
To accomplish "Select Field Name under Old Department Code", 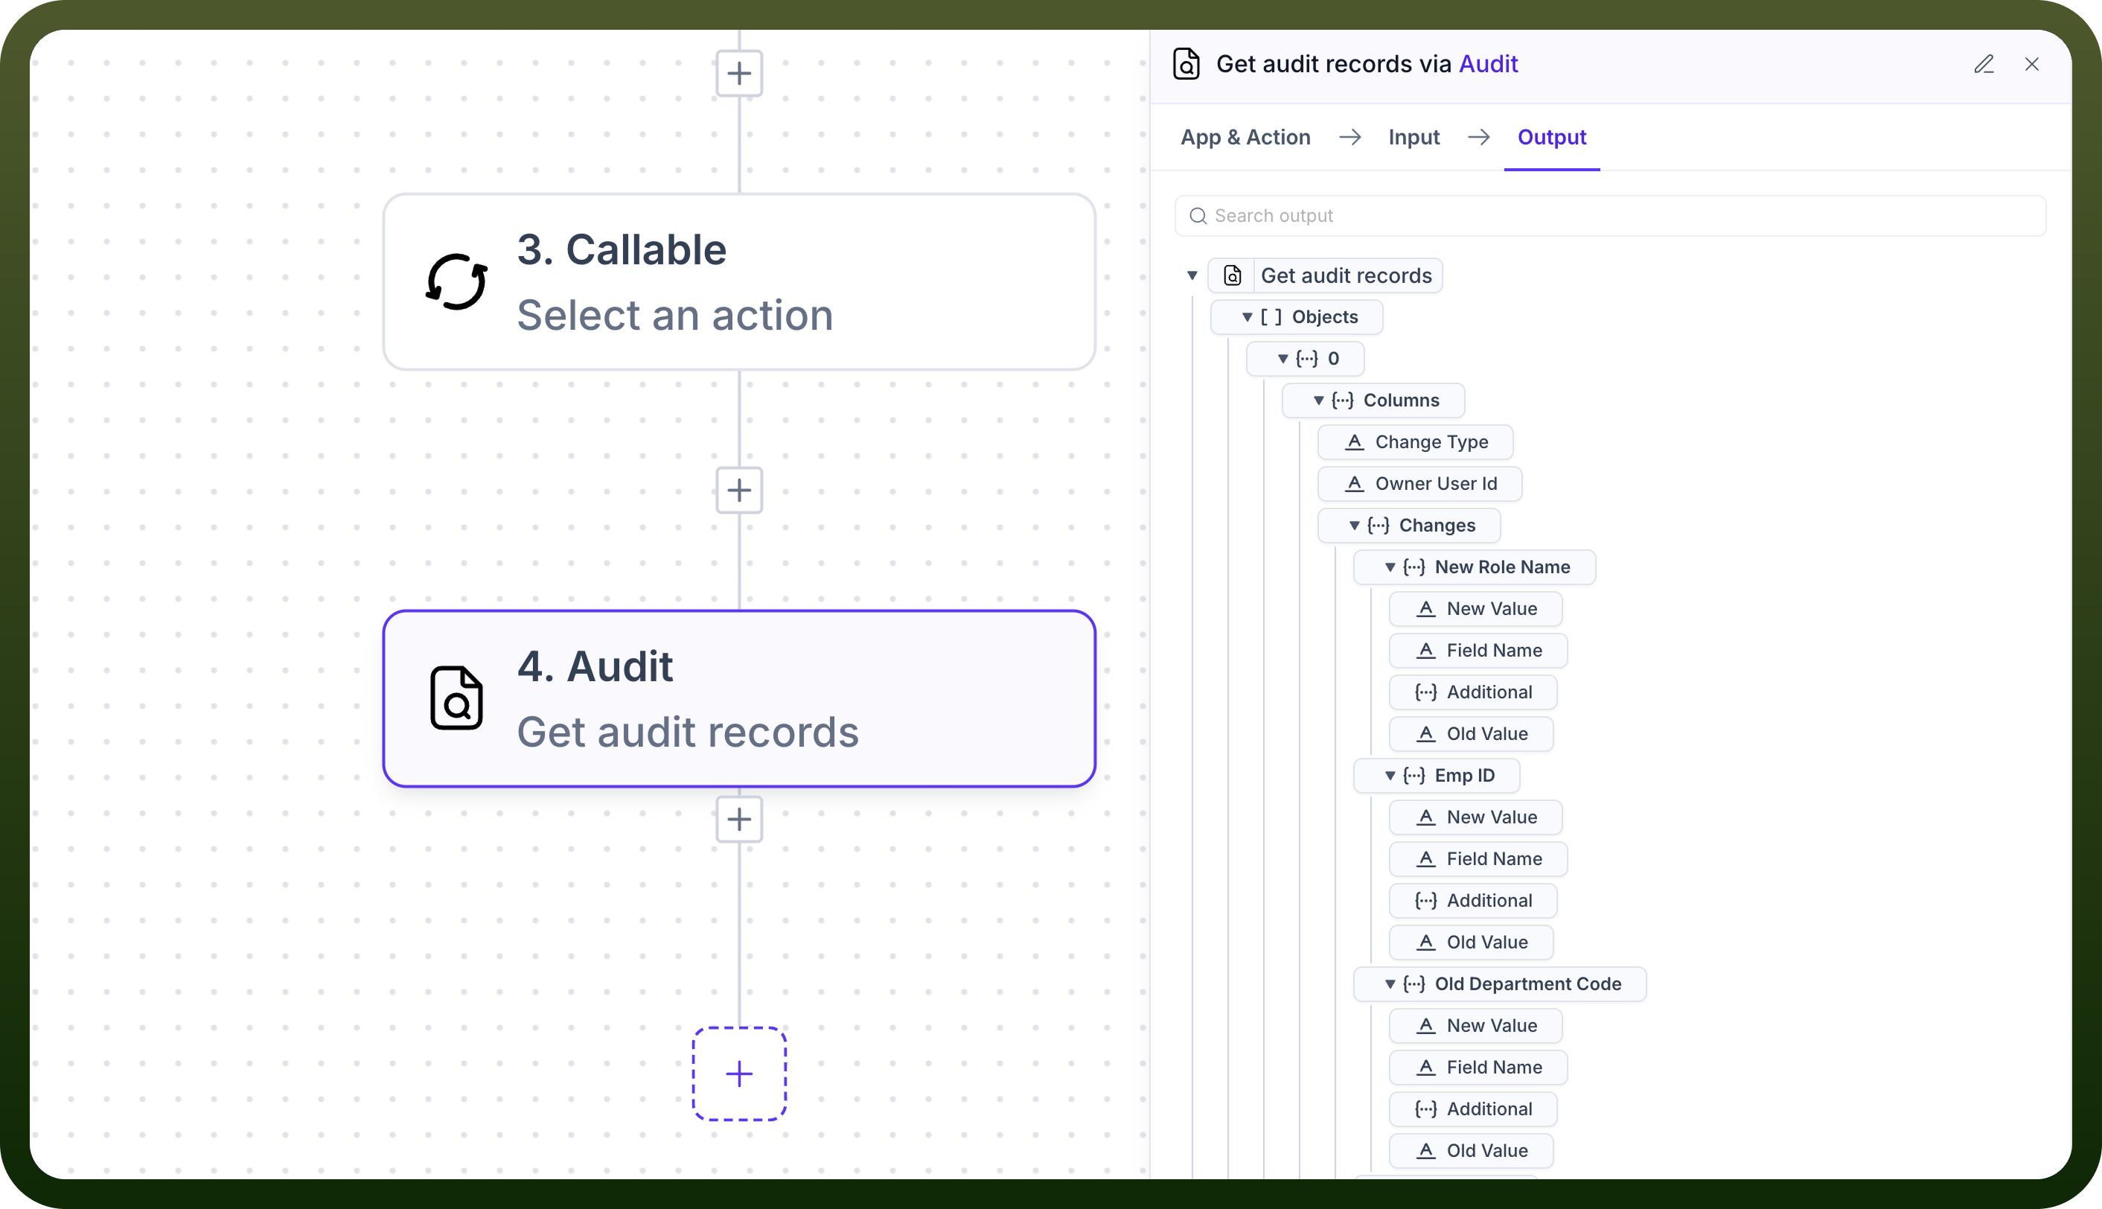I will (x=1478, y=1067).
